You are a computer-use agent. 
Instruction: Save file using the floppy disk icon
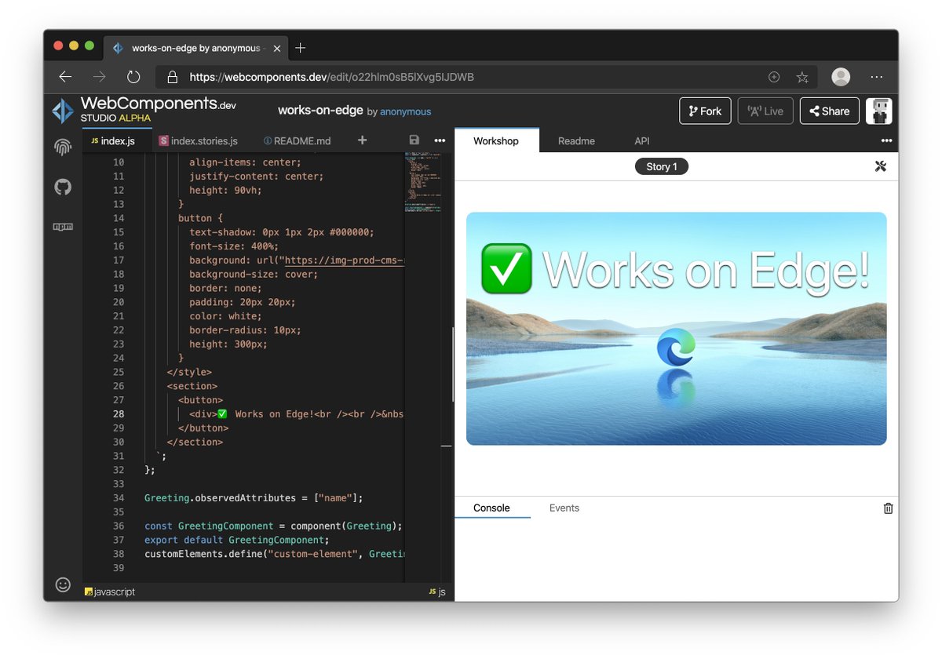tap(414, 140)
